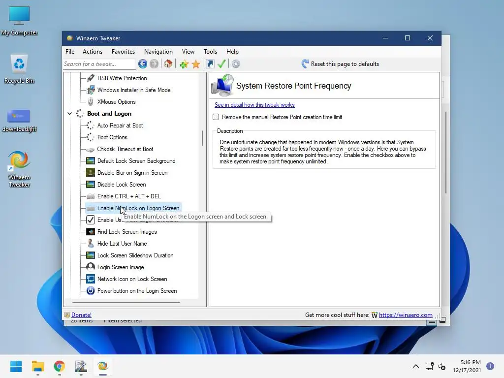Open the download.jfif desktop file
This screenshot has height=378, width=504.
(x=19, y=121)
